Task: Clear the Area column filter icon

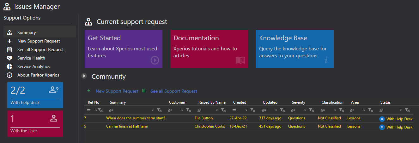Action: 371,110
